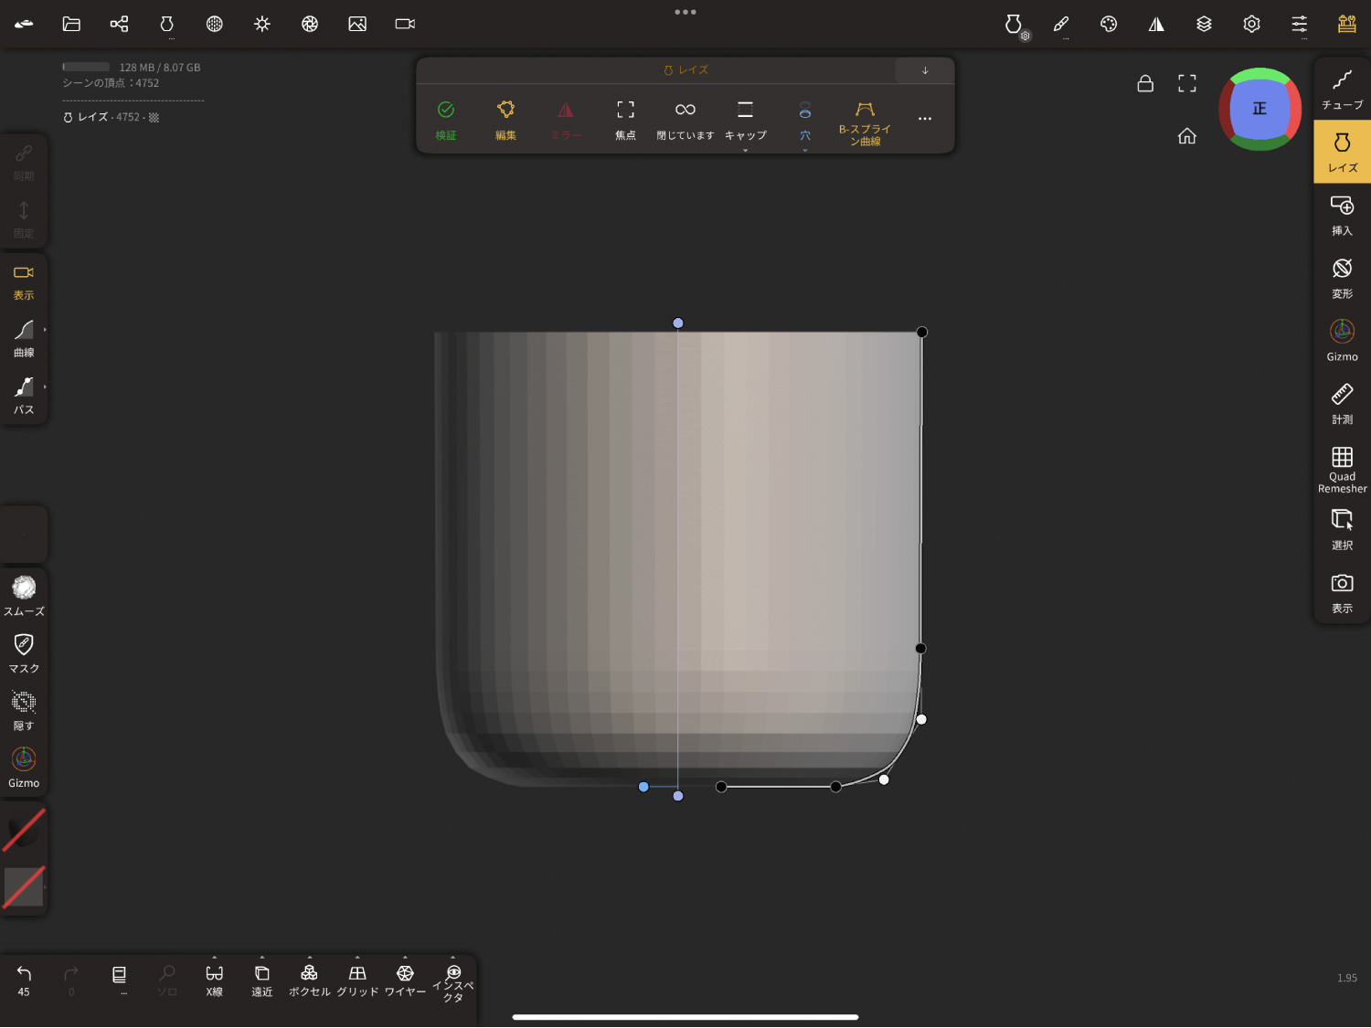Viewport: 1371px width, 1028px height.
Task: Click the material sphere swatch with red slash
Action: click(x=24, y=831)
